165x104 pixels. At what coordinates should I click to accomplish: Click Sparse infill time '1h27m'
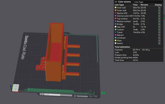pos(136,13)
